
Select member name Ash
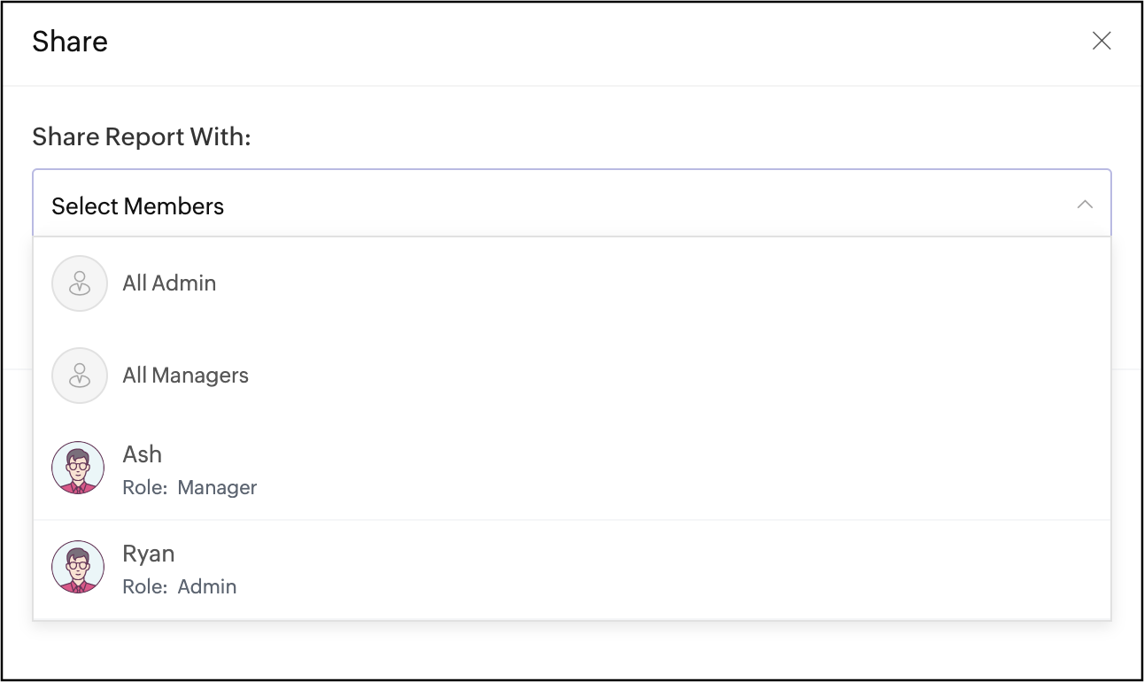[x=142, y=454]
